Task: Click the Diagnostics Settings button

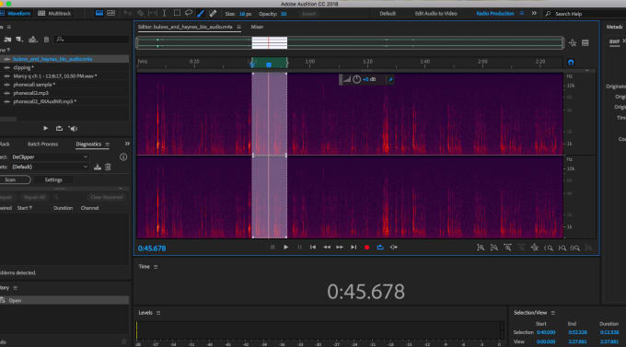Action: pos(53,180)
